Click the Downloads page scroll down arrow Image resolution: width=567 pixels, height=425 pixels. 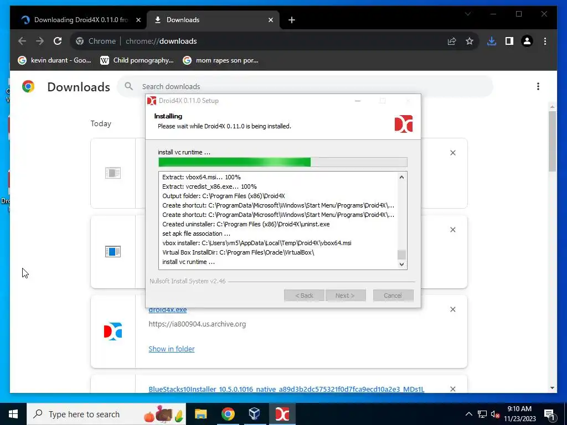pos(552,388)
